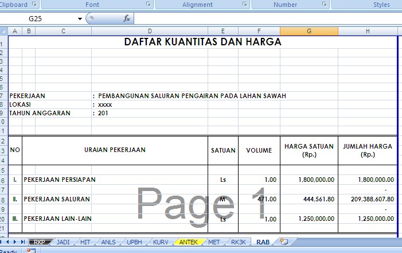Select column A header
Screen dimensions: 402x253
15,31
